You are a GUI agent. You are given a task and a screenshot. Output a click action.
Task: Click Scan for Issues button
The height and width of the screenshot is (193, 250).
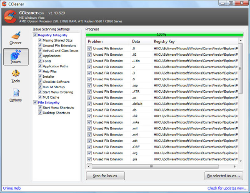point(105,176)
